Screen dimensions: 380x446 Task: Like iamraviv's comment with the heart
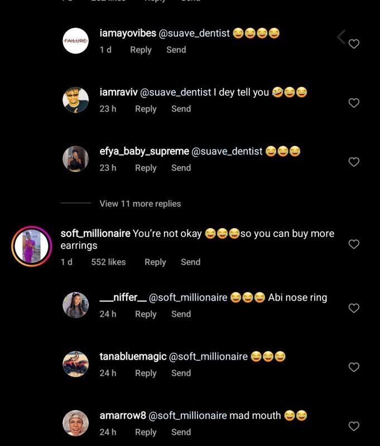[x=353, y=103]
